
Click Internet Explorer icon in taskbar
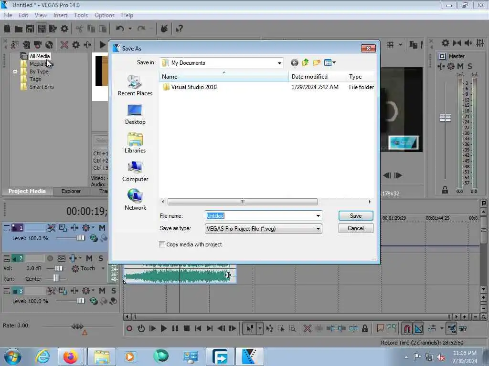pyautogui.click(x=43, y=356)
